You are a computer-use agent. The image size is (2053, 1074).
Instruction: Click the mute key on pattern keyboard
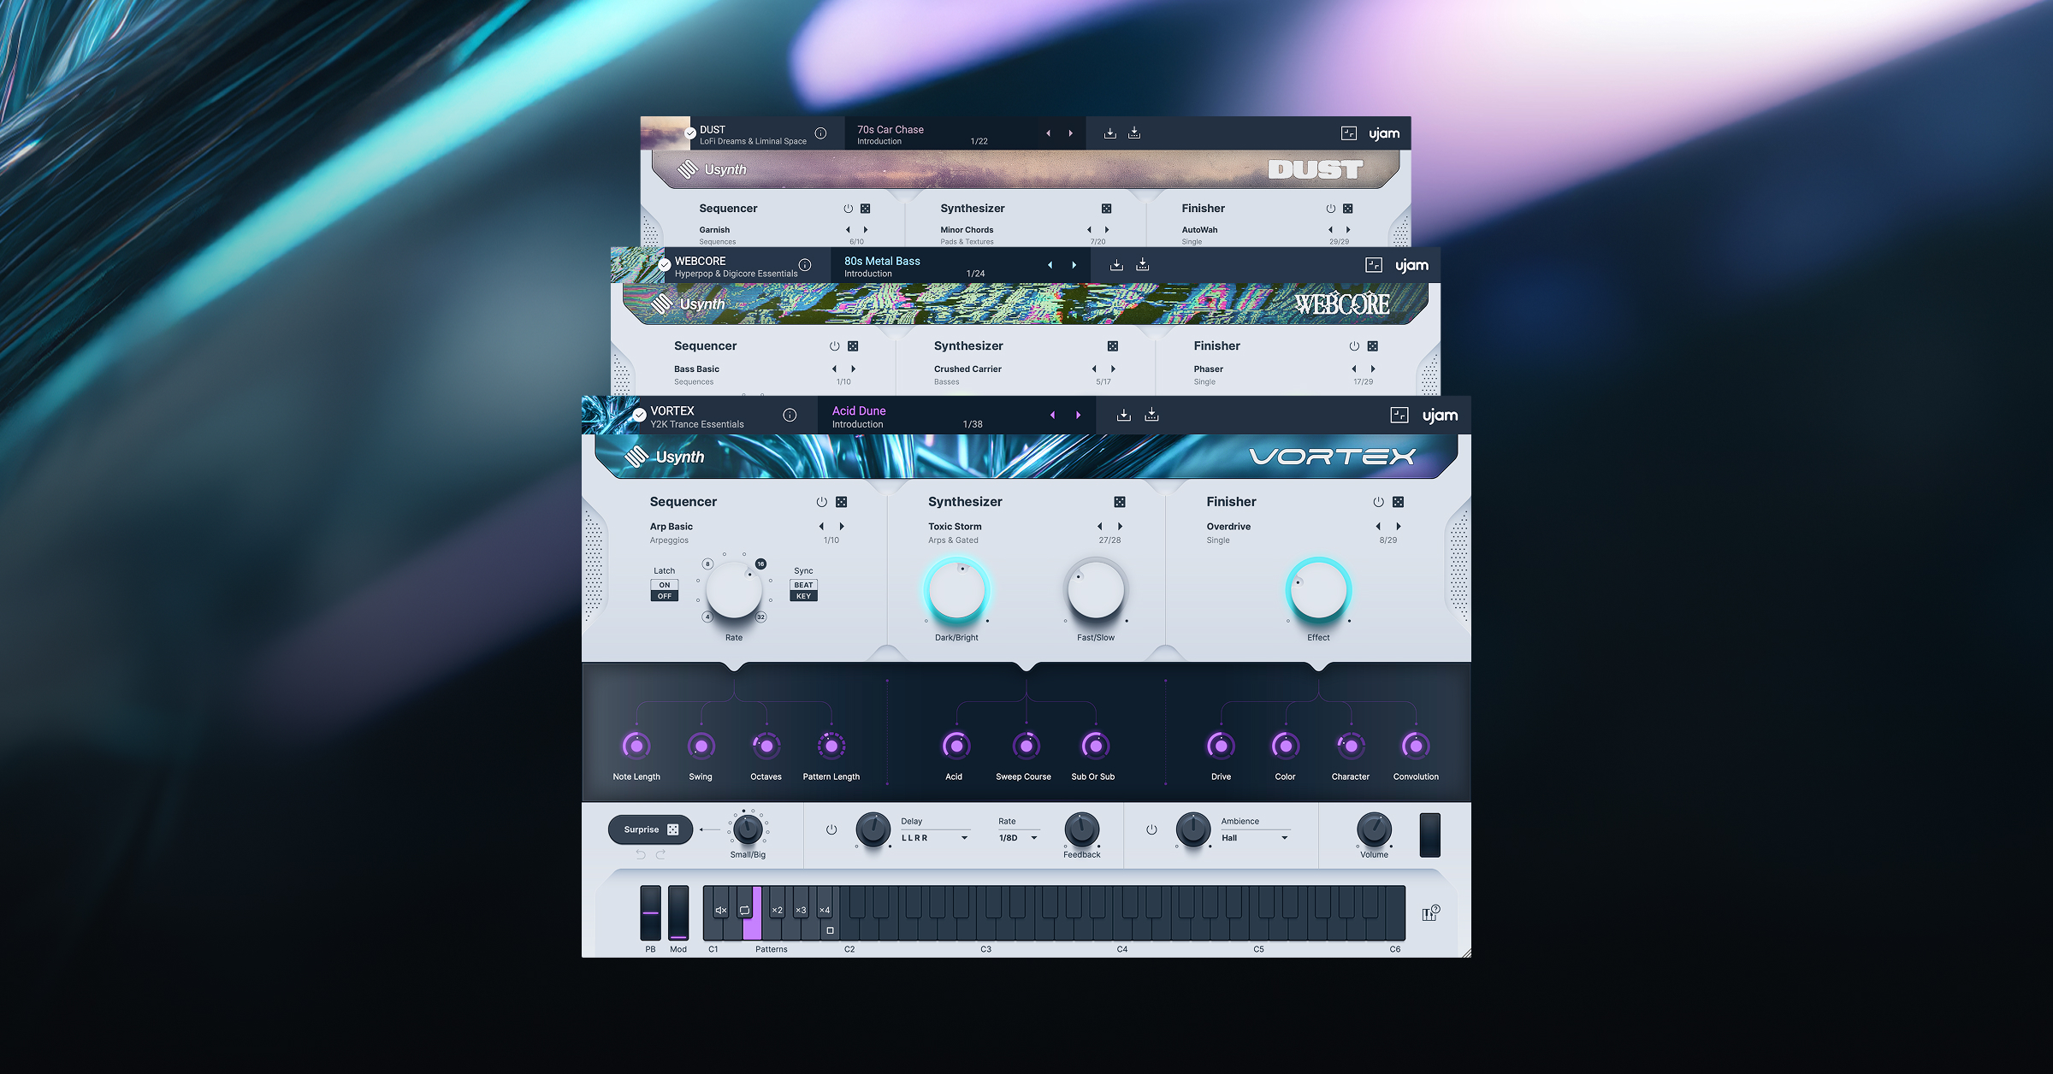pos(720,911)
